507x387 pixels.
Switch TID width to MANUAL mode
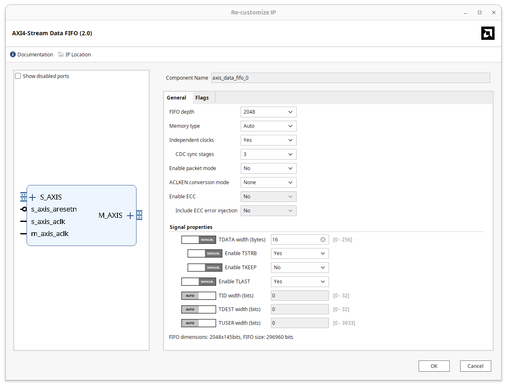click(x=208, y=295)
